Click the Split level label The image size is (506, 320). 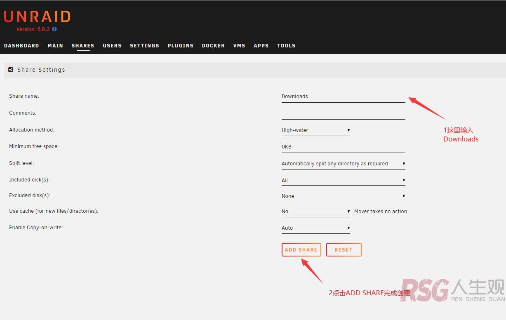pos(21,163)
